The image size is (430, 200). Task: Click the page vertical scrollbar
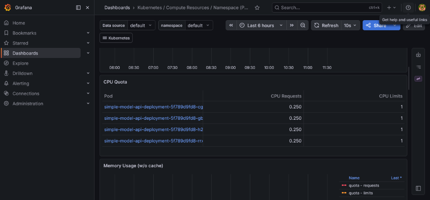[409, 78]
